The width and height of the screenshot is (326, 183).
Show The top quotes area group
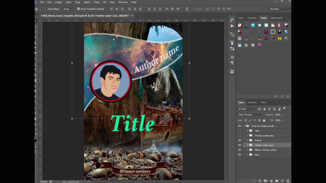239,135
